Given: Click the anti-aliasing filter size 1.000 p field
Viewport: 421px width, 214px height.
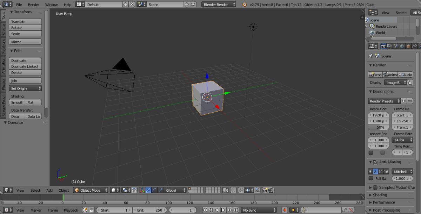Looking at the screenshot, I should pos(402,178).
